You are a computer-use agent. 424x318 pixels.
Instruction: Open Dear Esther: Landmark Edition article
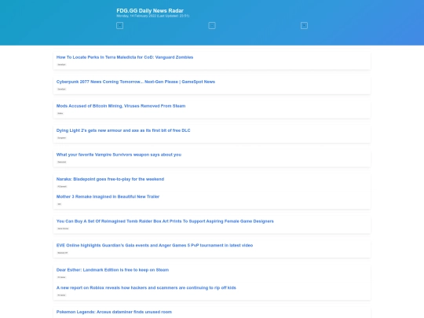[112, 270]
